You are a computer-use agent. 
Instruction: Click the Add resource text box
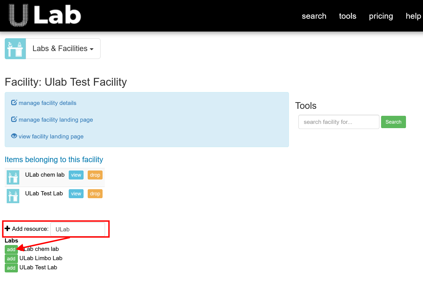(78, 229)
